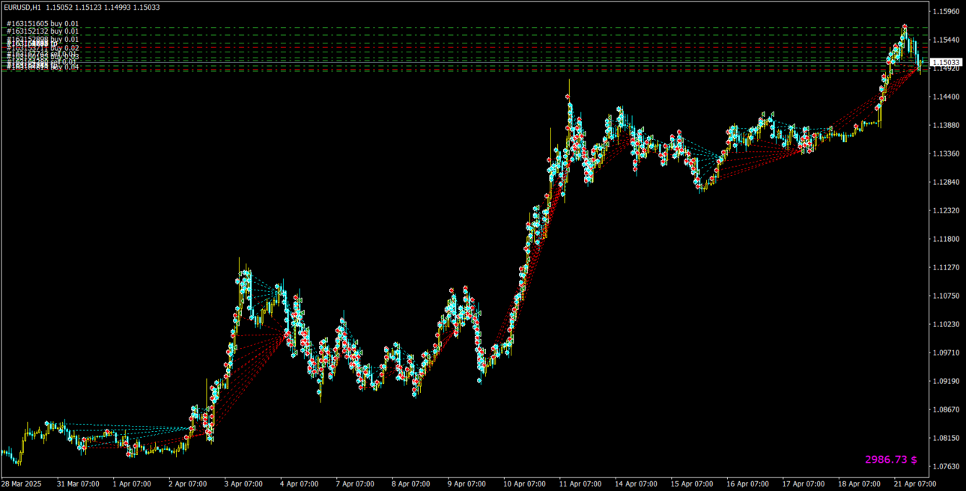The height and width of the screenshot is (491, 966).
Task: Click price level 1.10230 on the scale
Action: coord(947,325)
